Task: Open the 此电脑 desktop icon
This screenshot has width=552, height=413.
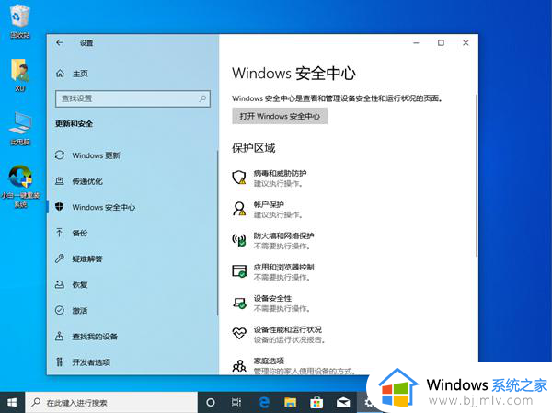Action: [x=20, y=129]
